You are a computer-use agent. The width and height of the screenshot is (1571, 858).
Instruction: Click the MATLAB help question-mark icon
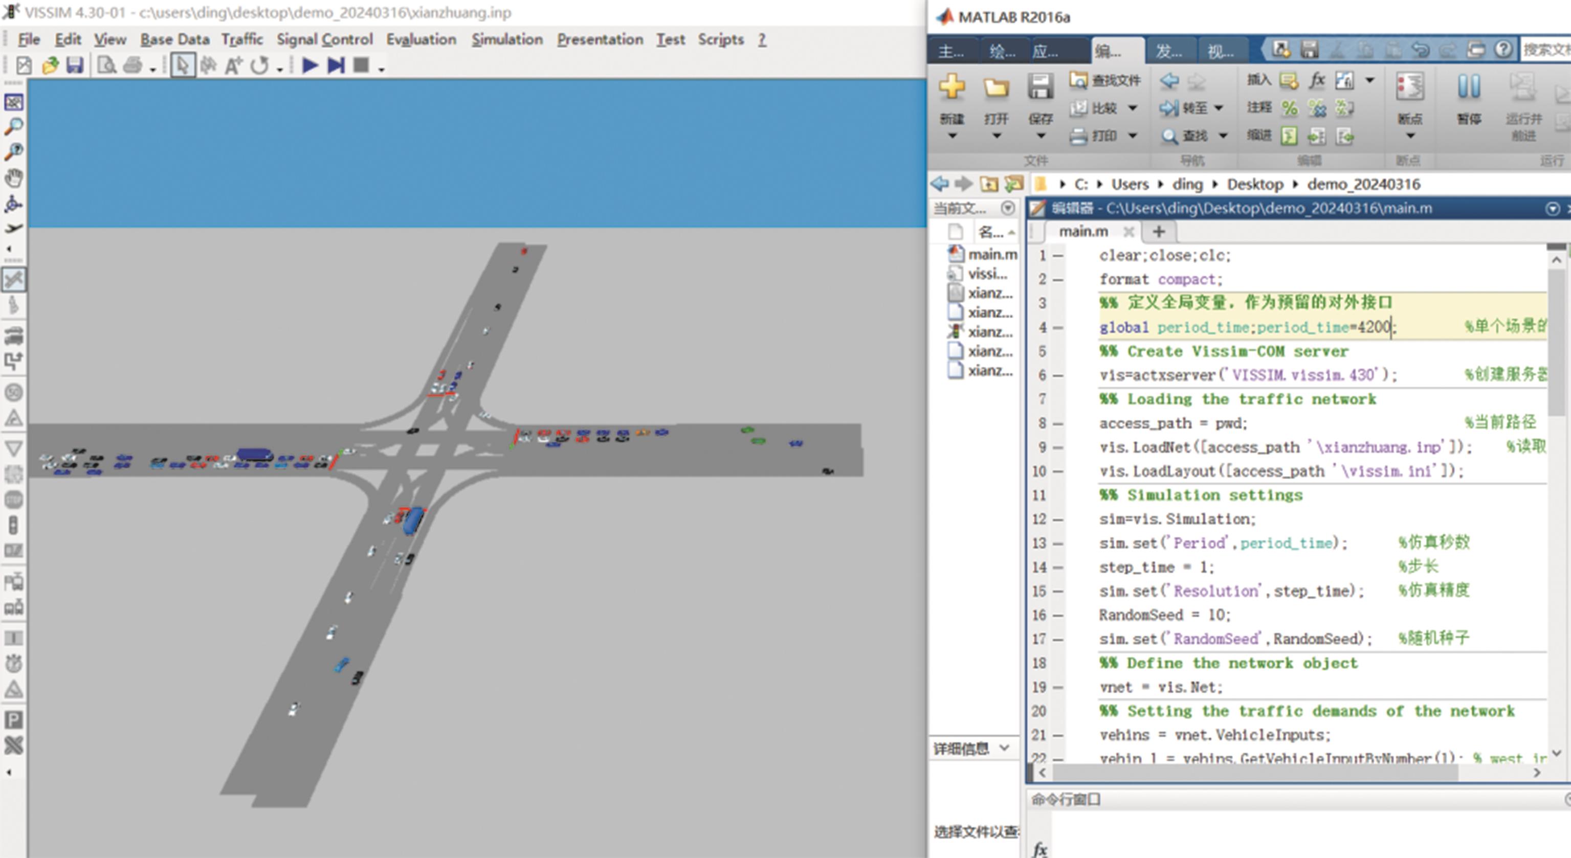point(1503,50)
